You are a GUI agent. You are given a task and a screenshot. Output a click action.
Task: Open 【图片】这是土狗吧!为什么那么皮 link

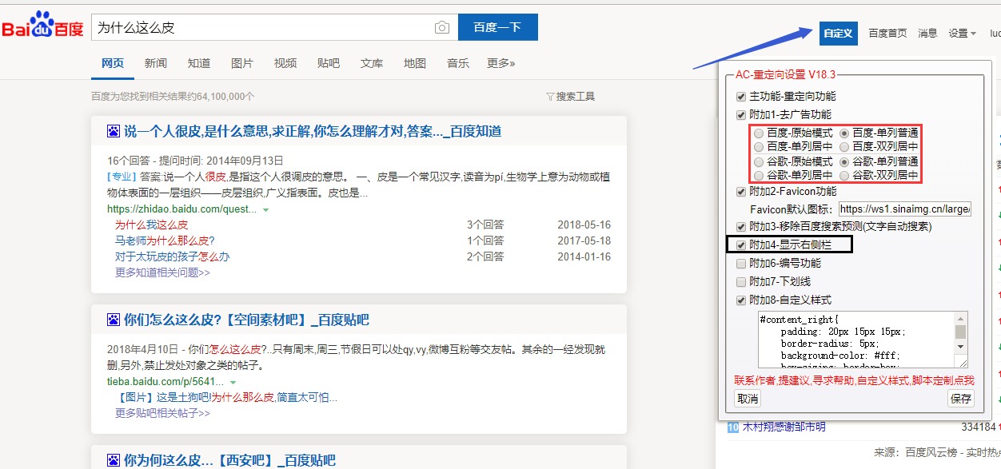click(x=226, y=397)
